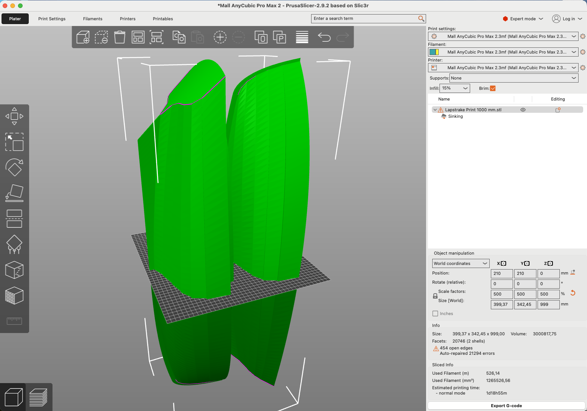Select the Place on face tool

coord(14,193)
